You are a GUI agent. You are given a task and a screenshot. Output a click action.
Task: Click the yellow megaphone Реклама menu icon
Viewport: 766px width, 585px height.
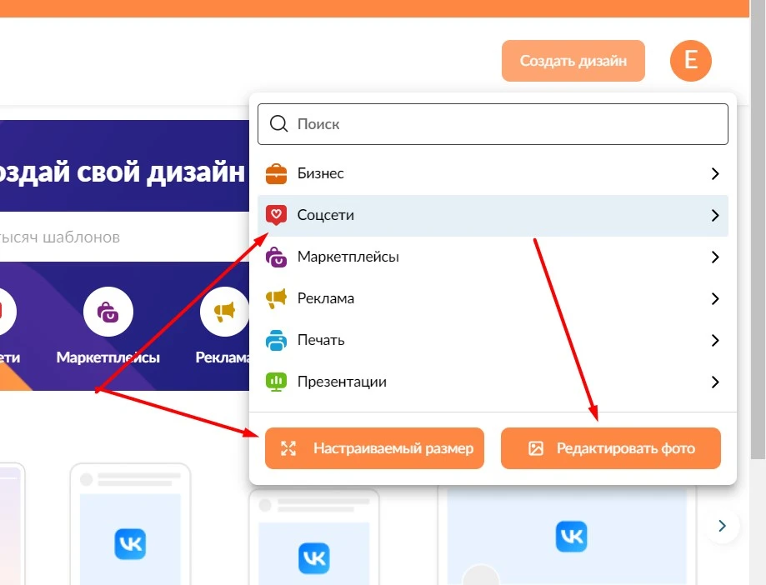click(x=276, y=298)
